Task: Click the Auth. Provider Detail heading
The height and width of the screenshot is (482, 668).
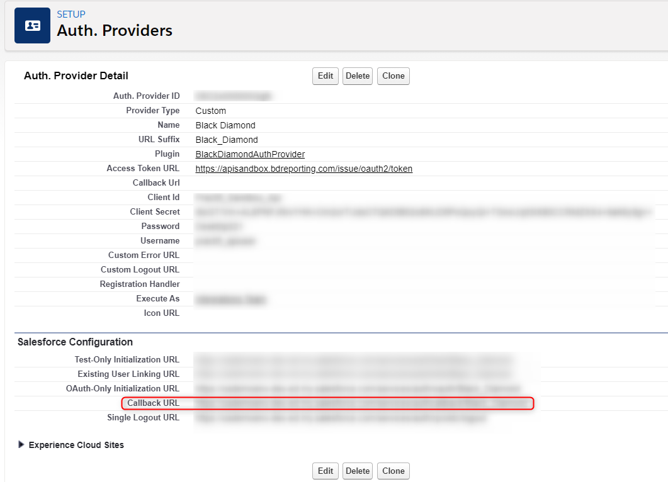Action: click(x=76, y=76)
